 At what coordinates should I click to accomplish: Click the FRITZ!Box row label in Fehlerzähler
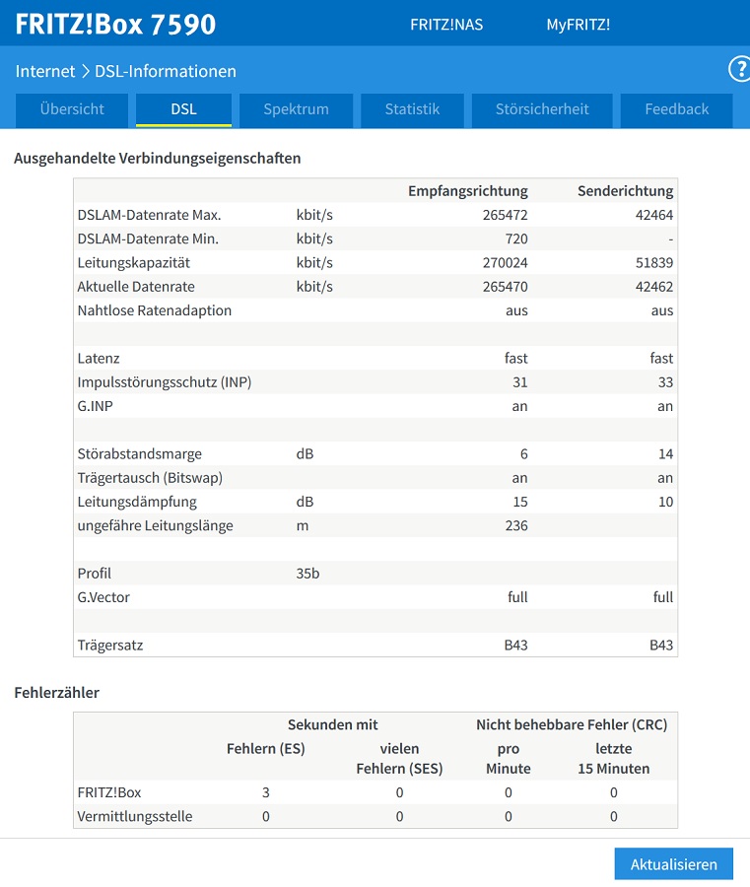click(x=109, y=792)
